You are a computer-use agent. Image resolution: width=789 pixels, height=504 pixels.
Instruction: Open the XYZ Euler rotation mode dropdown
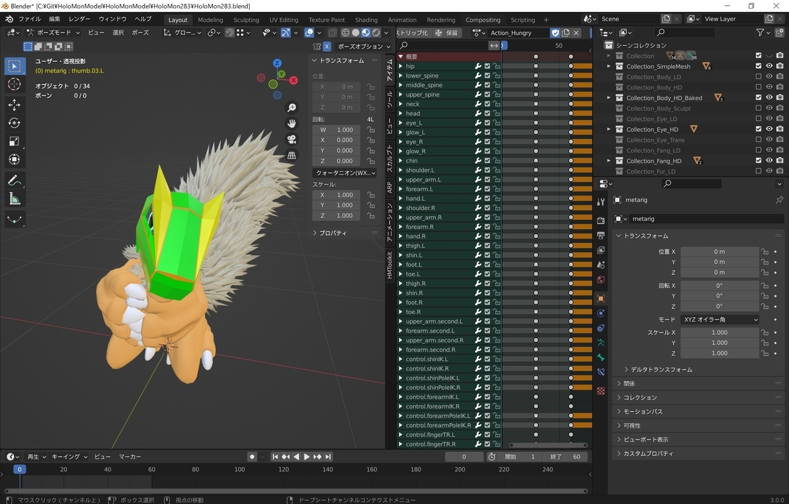[719, 319]
